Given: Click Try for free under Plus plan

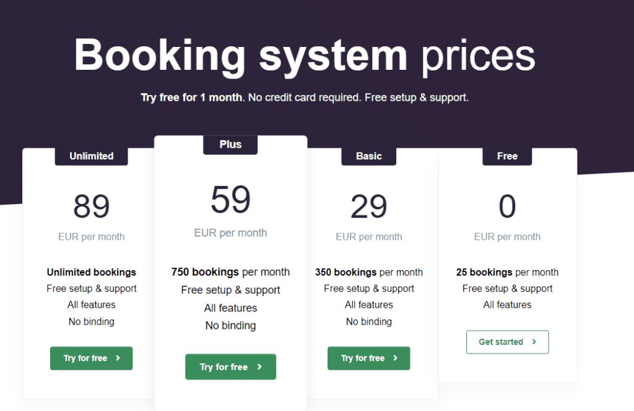Looking at the screenshot, I should [x=230, y=367].
